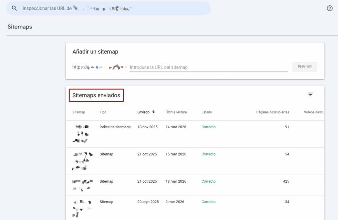Click the Sitemaps enviados section title

(x=96, y=95)
